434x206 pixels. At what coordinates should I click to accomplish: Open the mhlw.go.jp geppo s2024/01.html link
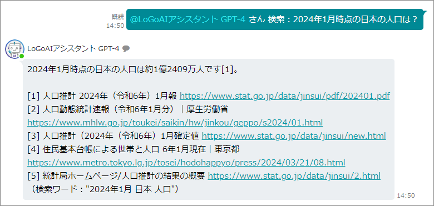click(175, 122)
